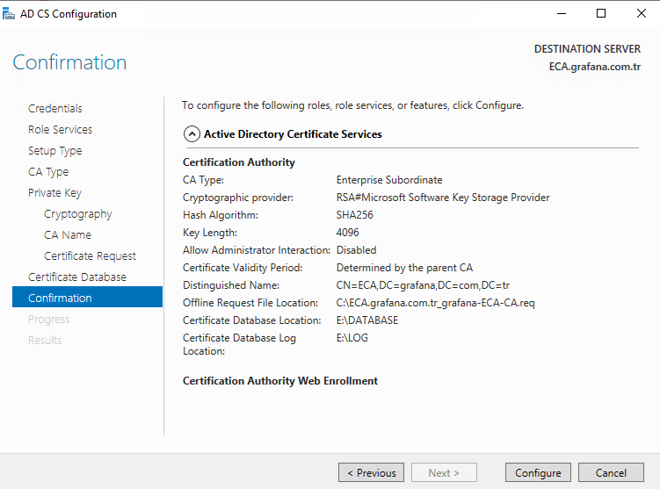Screen dimensions: 660x489
Task: Cancel the AD CS configuration wizard
Action: pos(611,472)
